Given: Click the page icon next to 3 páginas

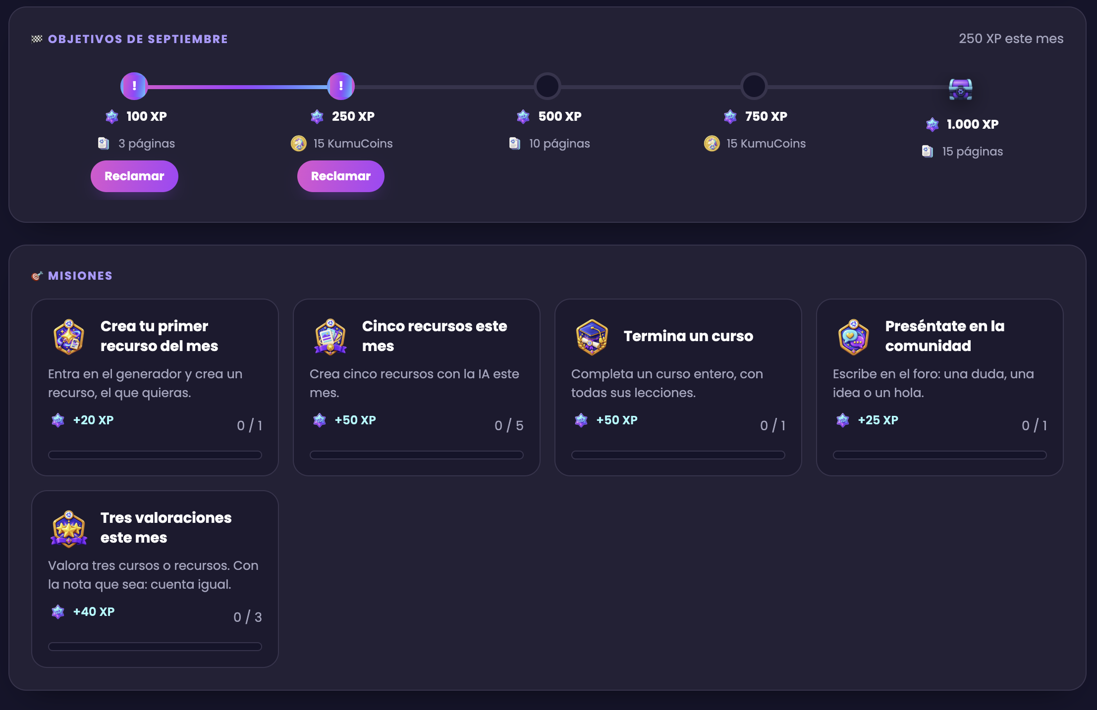Looking at the screenshot, I should coord(103,144).
